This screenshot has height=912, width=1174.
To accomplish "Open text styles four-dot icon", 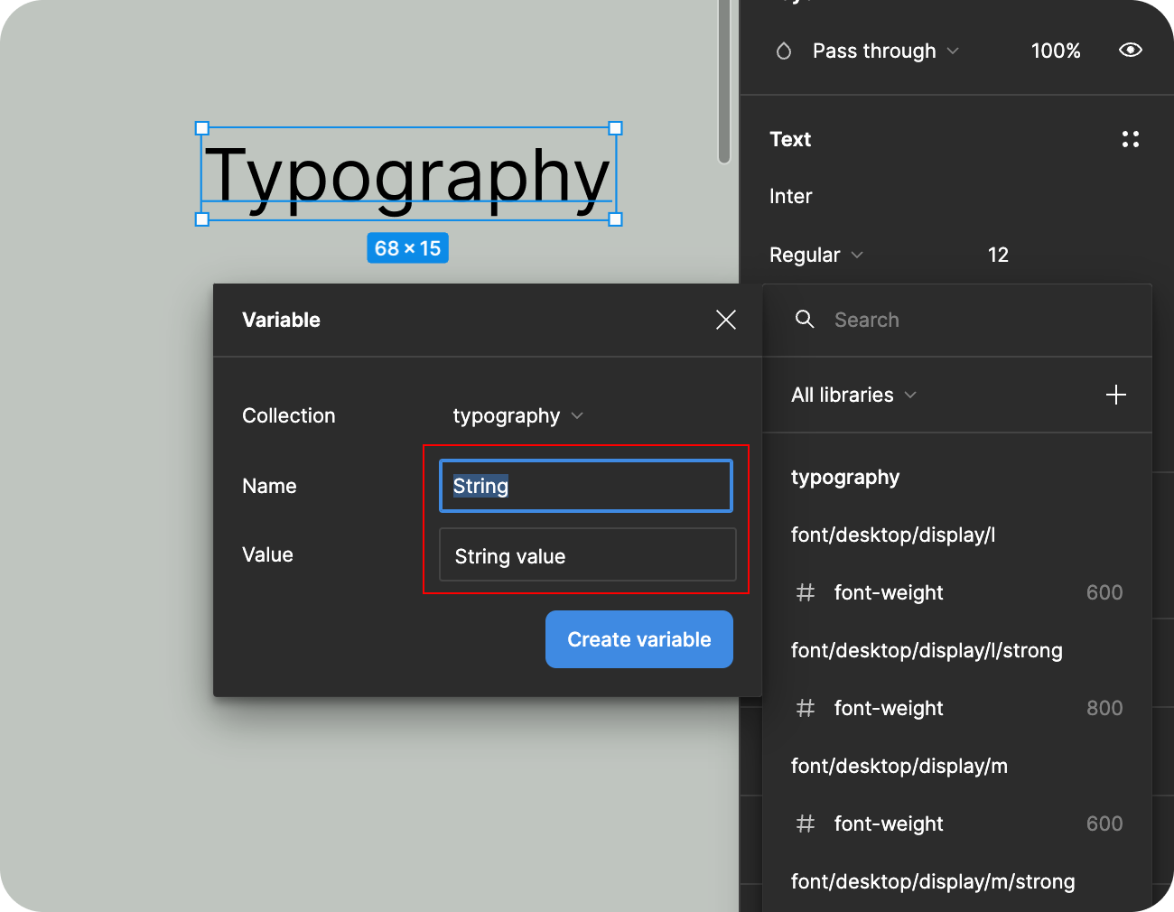I will pyautogui.click(x=1131, y=139).
